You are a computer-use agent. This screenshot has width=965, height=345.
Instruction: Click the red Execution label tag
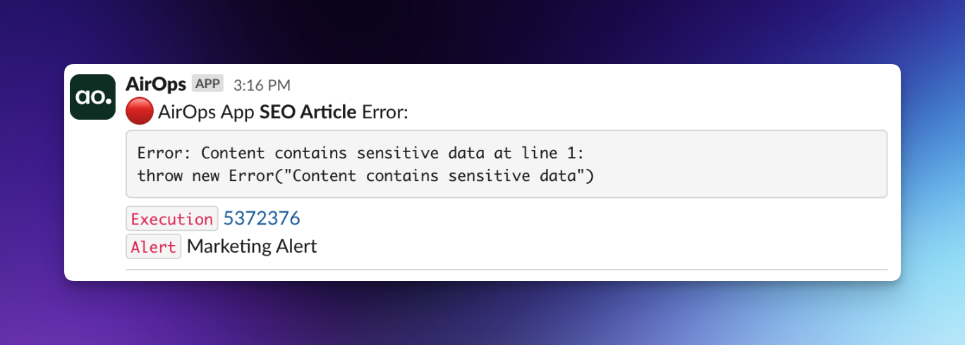pyautogui.click(x=171, y=219)
